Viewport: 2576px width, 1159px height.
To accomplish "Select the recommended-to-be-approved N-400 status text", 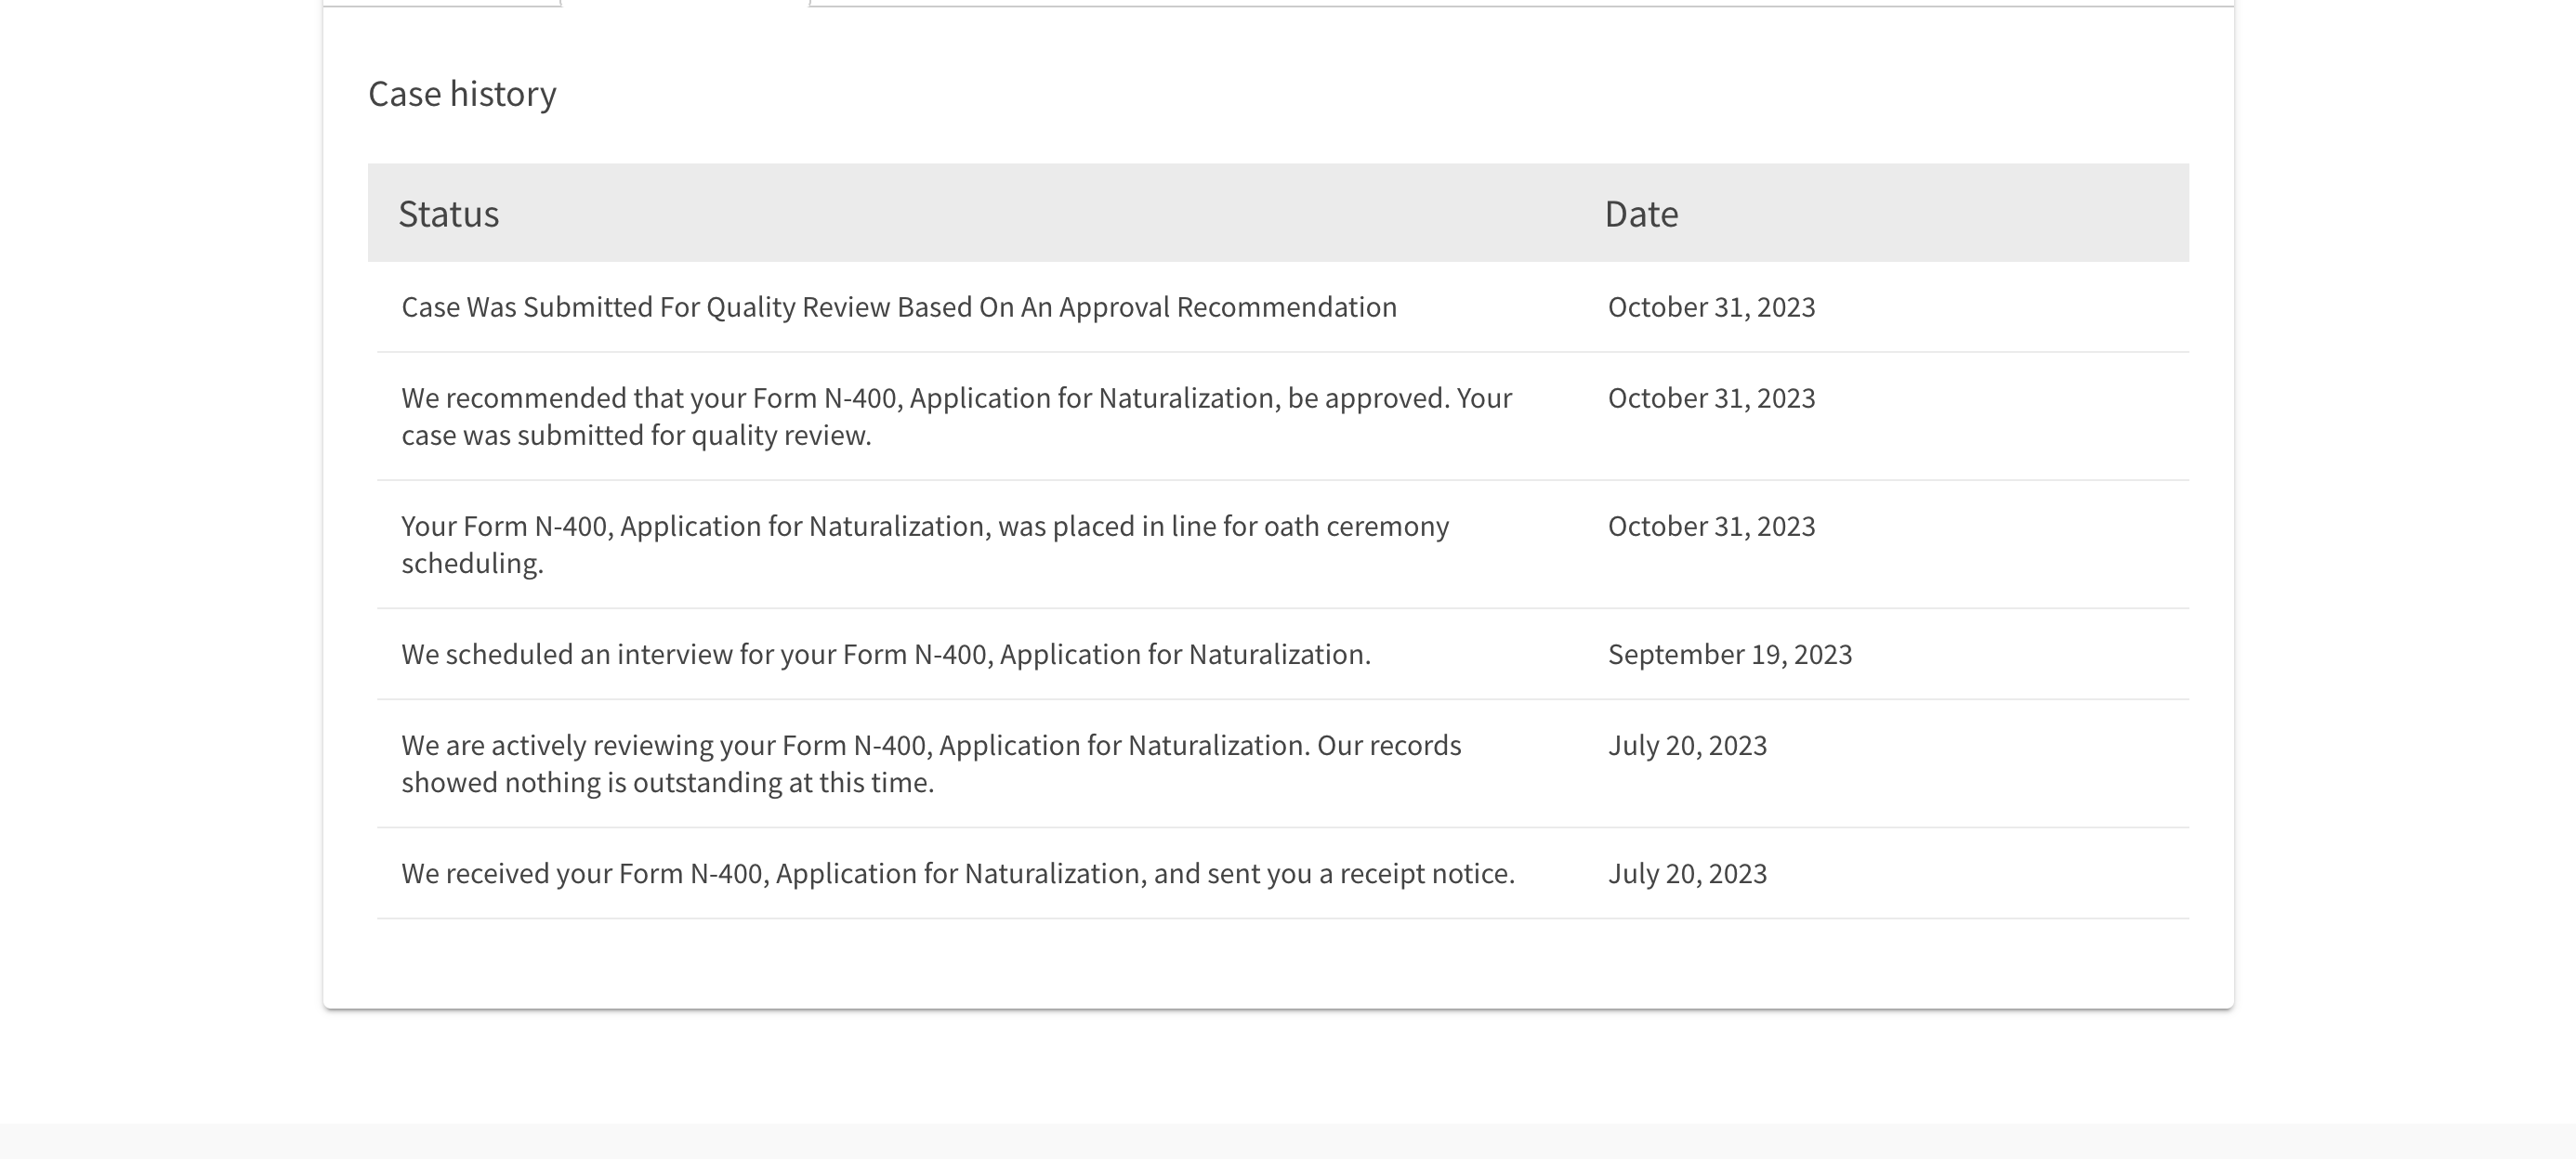I will coord(957,416).
